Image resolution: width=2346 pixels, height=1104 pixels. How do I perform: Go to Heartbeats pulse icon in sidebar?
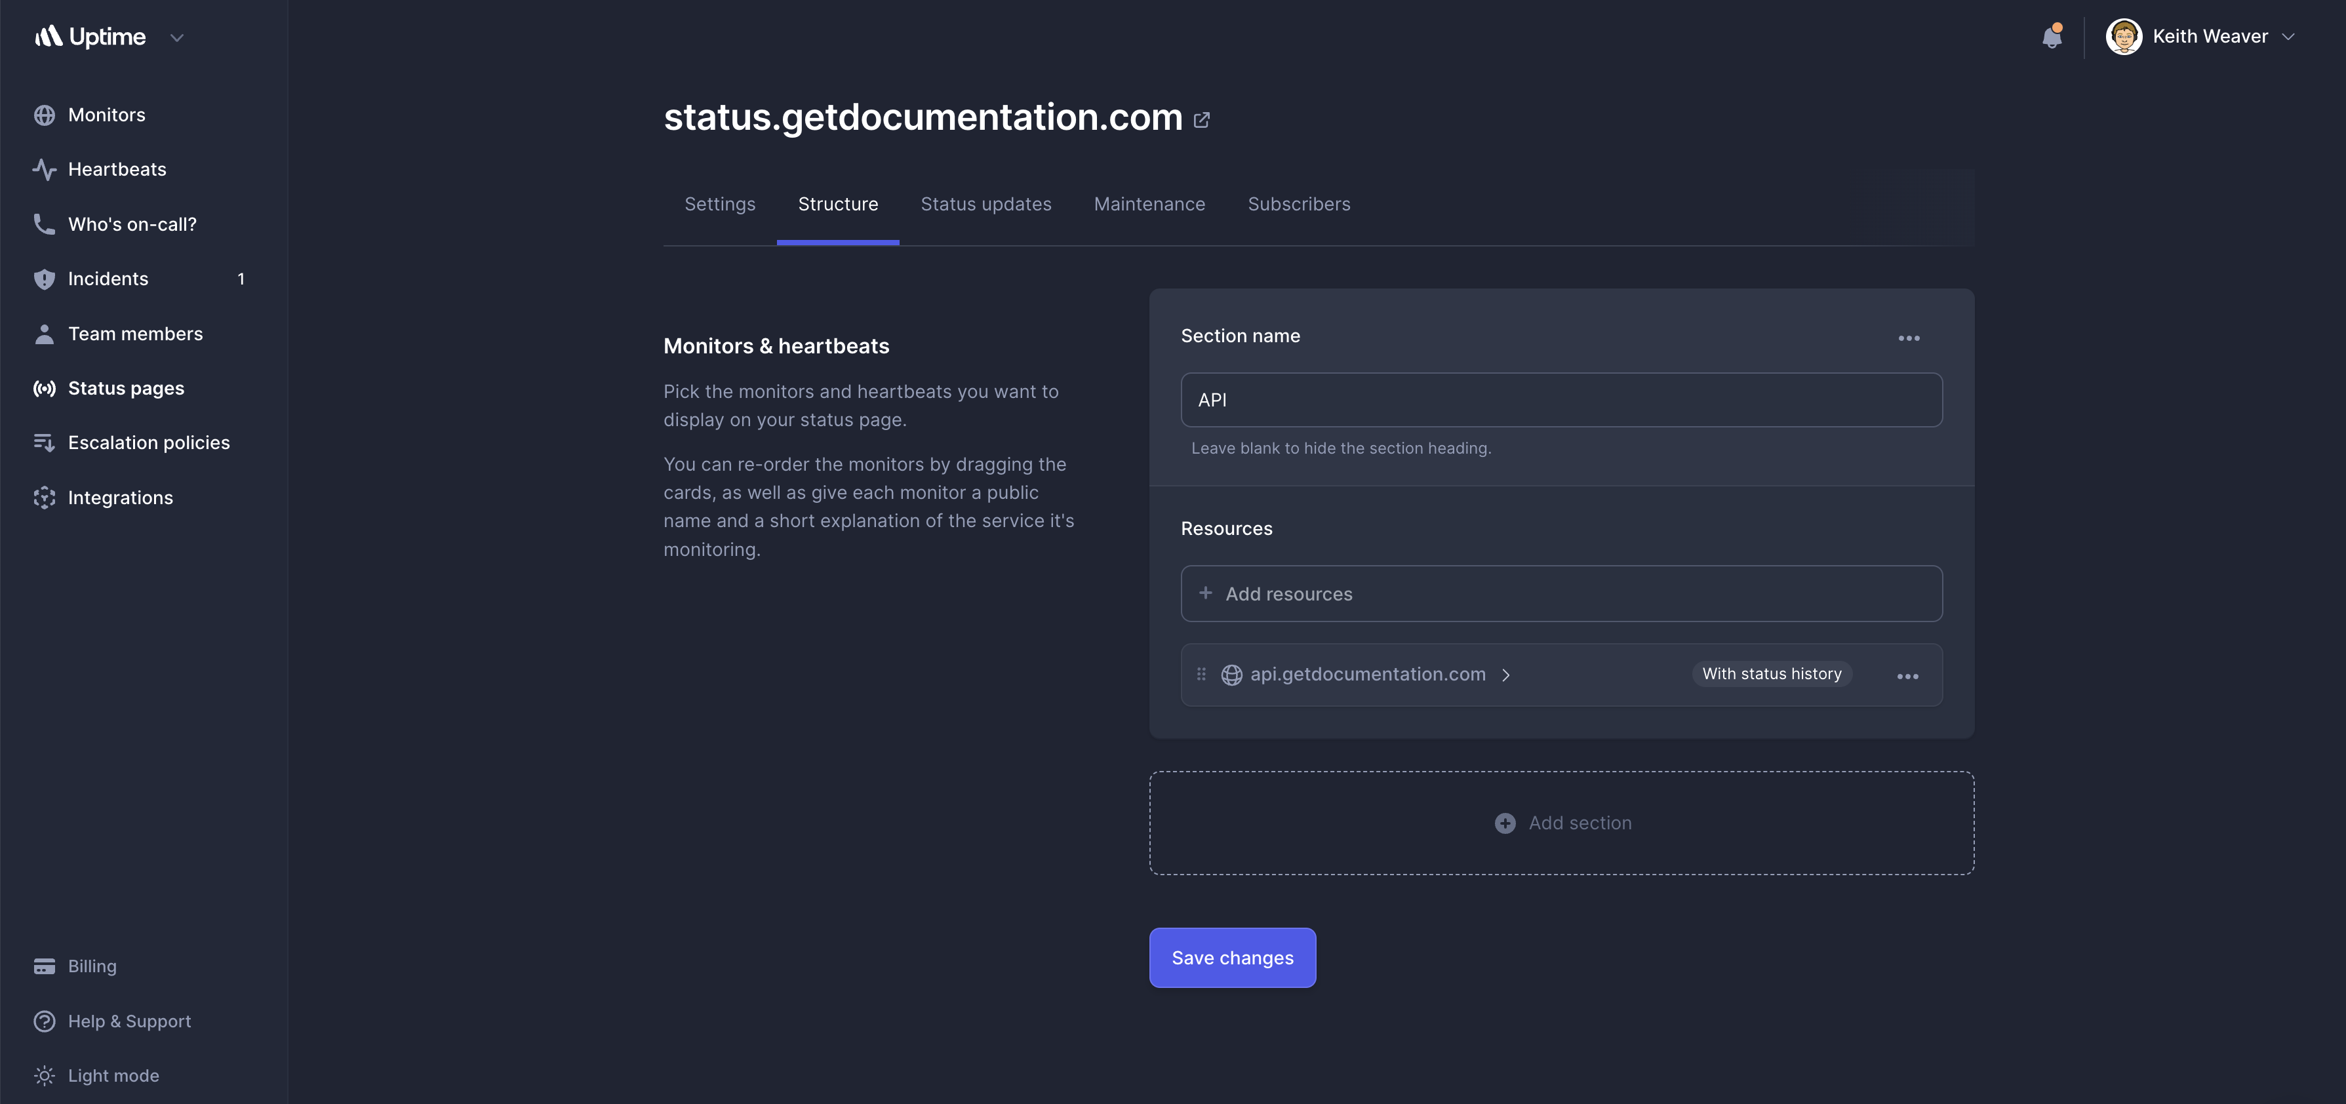(x=44, y=169)
